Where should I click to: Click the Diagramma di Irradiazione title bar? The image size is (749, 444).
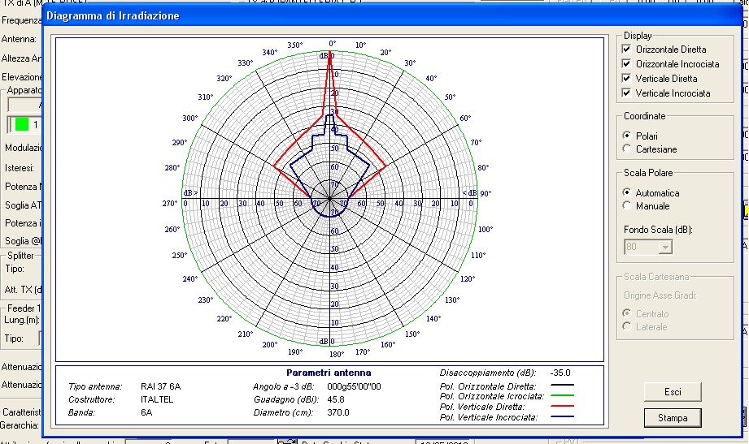[x=325, y=15]
